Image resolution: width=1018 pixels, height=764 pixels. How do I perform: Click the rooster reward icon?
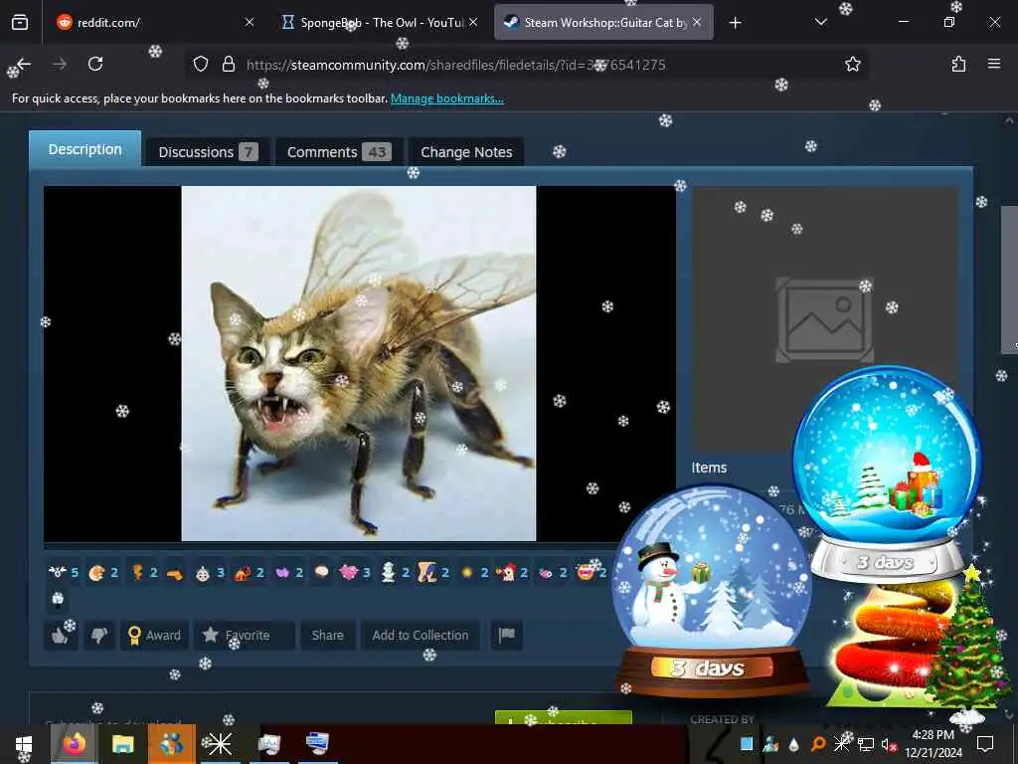(x=514, y=572)
